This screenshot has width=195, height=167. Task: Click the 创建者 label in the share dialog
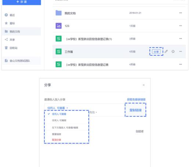click(x=140, y=131)
